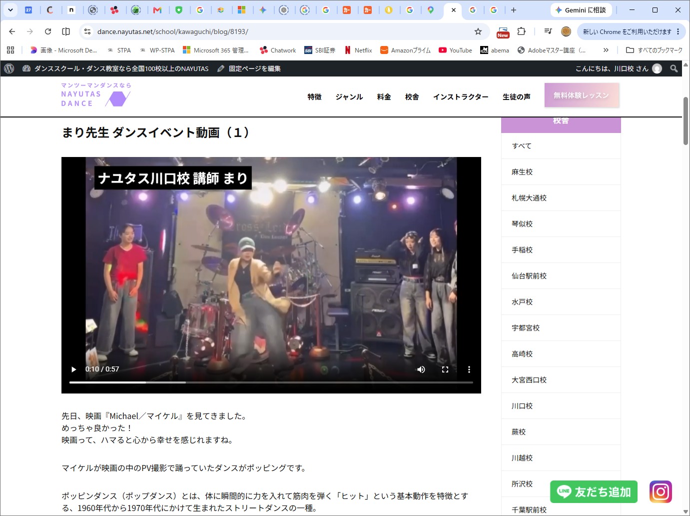Open the Chrome profile avatar
Screen dimensions: 690x516
pos(566,31)
